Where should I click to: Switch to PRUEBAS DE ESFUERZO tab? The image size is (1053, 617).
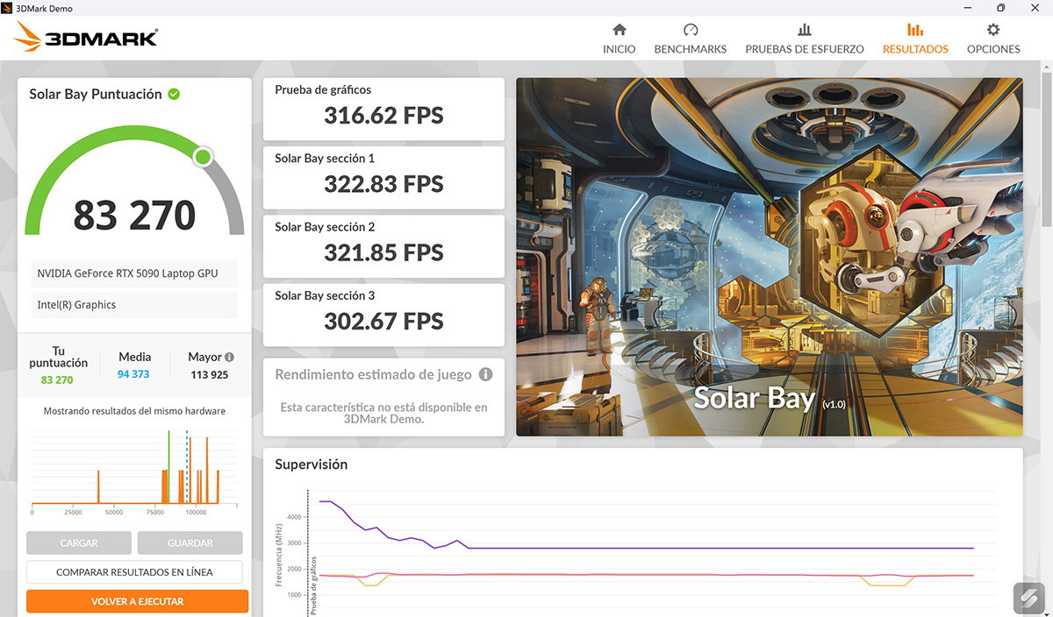[805, 39]
